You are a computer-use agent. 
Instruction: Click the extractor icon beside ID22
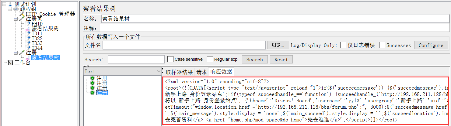[x=29, y=38]
